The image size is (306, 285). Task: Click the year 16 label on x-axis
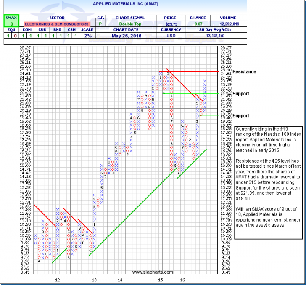183,279
